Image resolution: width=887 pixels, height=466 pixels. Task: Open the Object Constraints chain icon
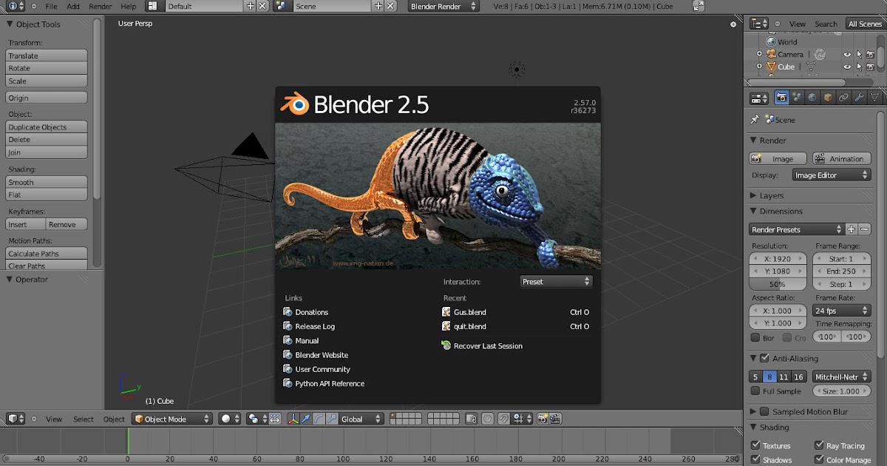click(844, 97)
